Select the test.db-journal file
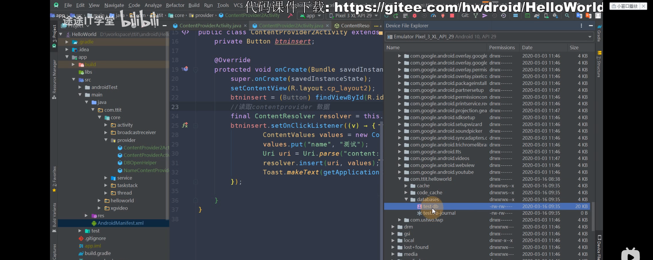 coord(439,213)
